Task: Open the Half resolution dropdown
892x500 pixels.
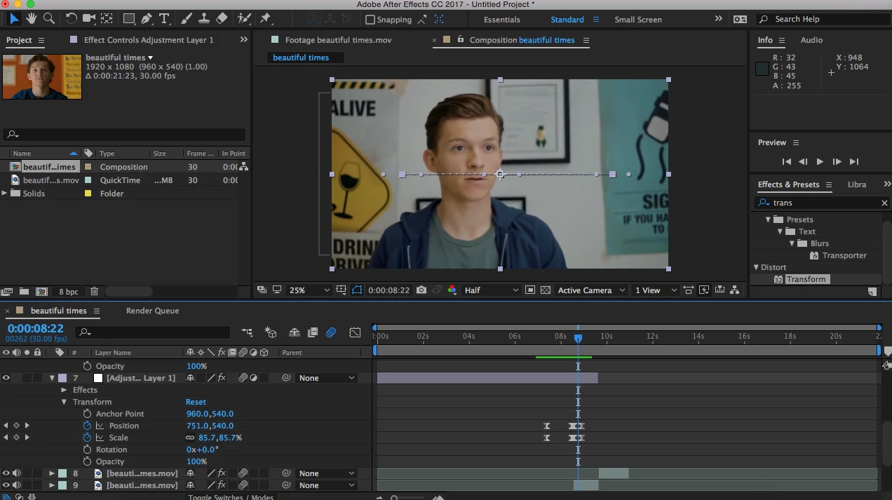Action: 491,290
